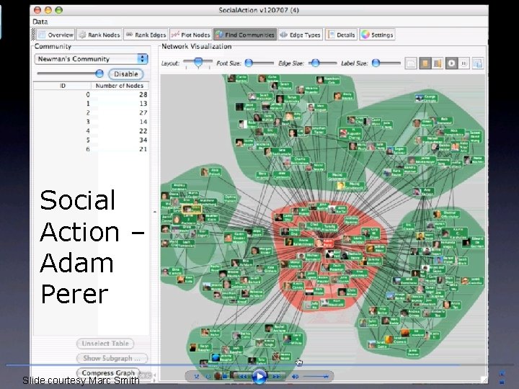Select community row 4 with 22 nodes

[x=91, y=131]
